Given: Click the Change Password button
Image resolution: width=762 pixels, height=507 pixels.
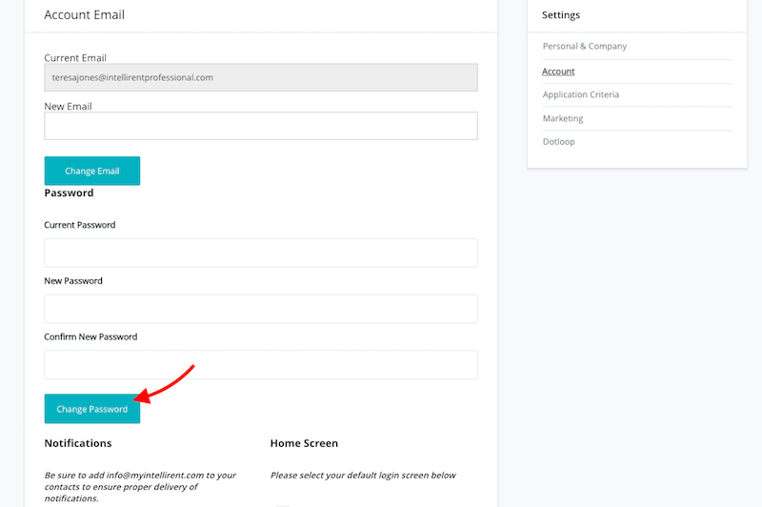Looking at the screenshot, I should [x=92, y=409].
